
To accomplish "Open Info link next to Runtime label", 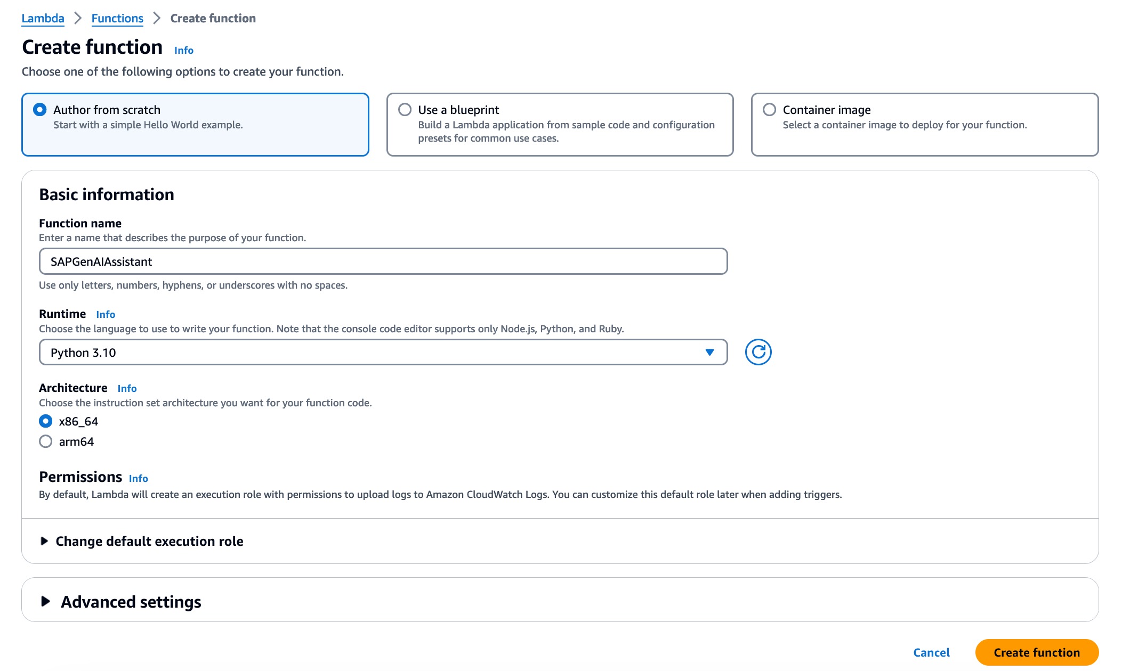I will (106, 314).
